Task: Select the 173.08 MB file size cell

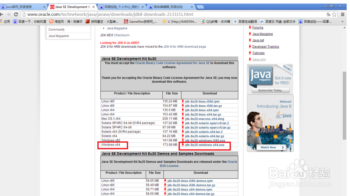Action: [170, 145]
